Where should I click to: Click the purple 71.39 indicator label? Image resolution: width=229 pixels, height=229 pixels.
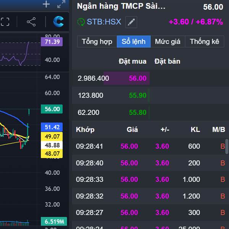pos(52,42)
